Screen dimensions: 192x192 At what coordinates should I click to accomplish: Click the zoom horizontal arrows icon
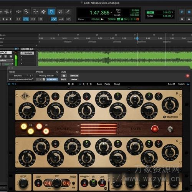click(19, 12)
